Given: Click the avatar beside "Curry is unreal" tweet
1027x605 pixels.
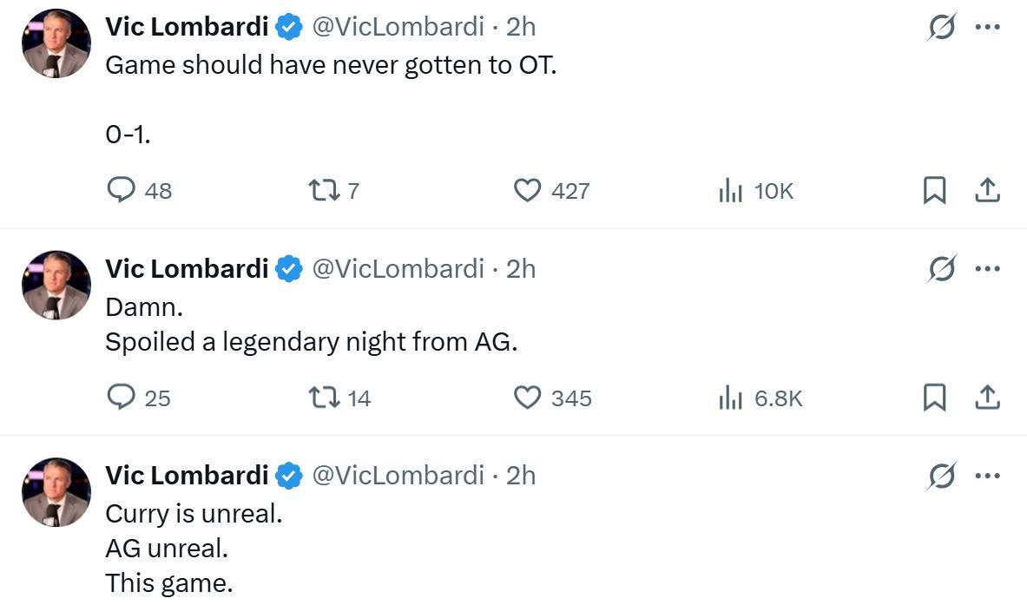Looking at the screenshot, I should click(56, 492).
